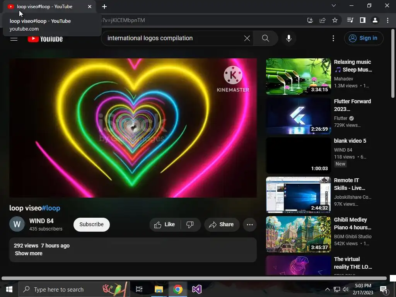
Task: Open the Windows Start menu
Action: coord(9,289)
